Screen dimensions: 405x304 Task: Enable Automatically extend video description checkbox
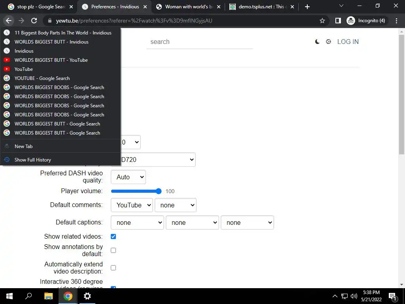113,268
